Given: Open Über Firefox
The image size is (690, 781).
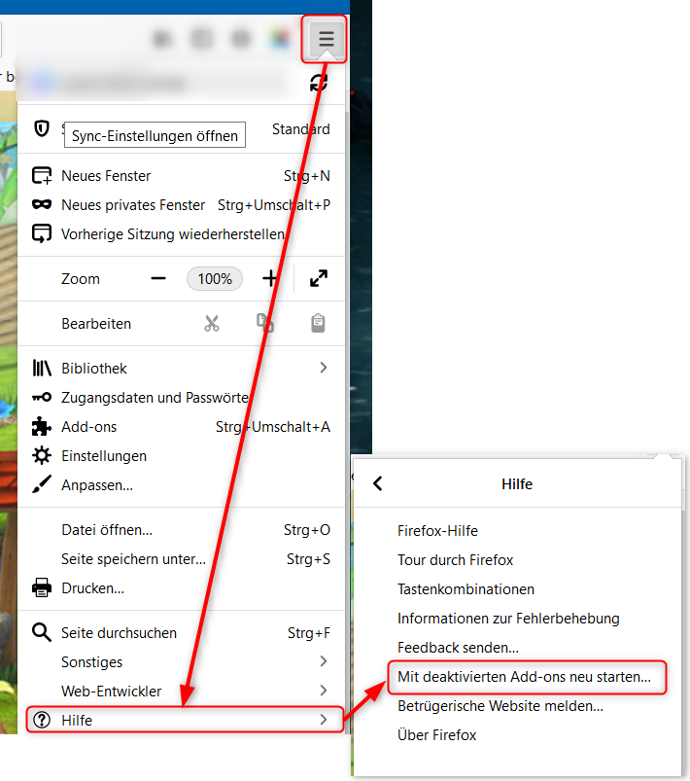Looking at the screenshot, I should (517, 735).
